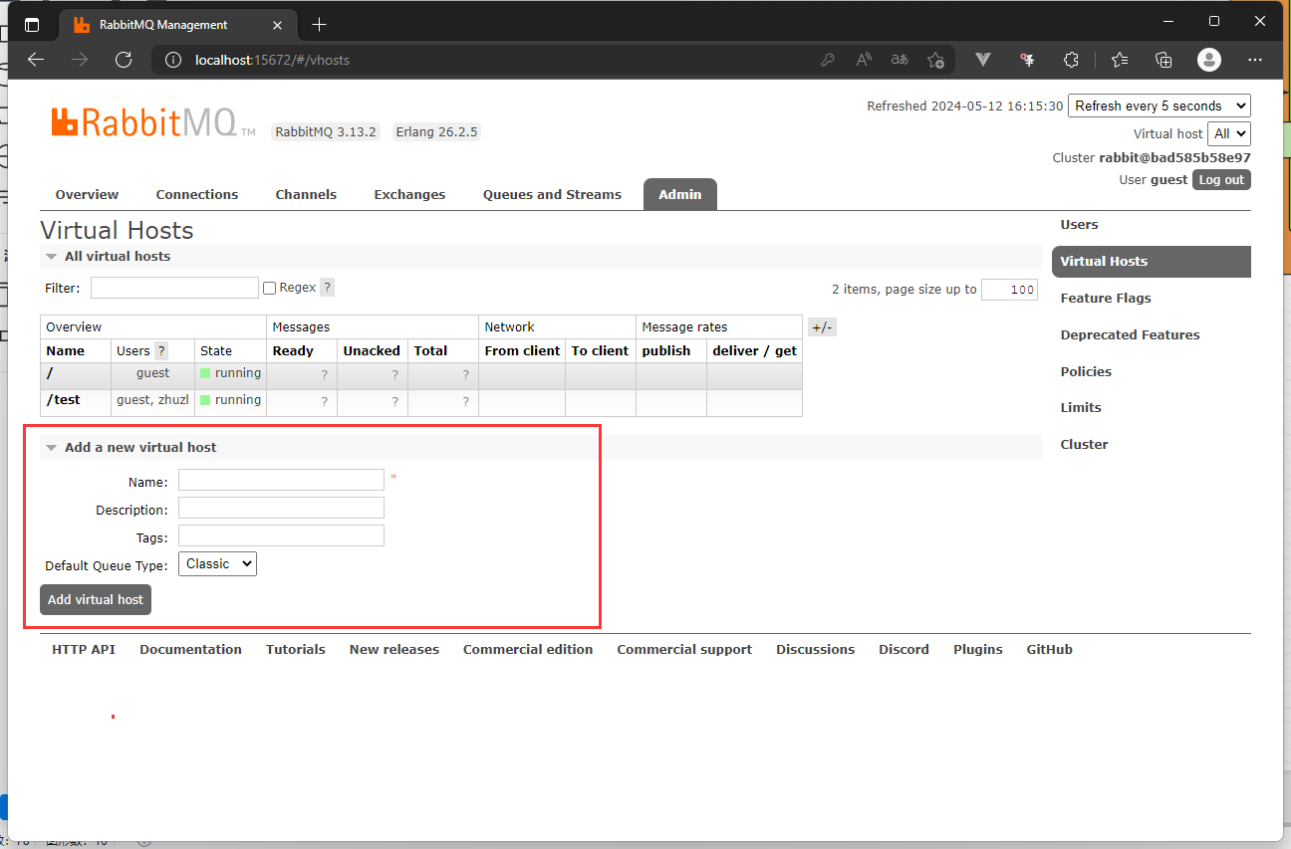
Task: Open Deprecated Features in sidebar
Action: (x=1130, y=334)
